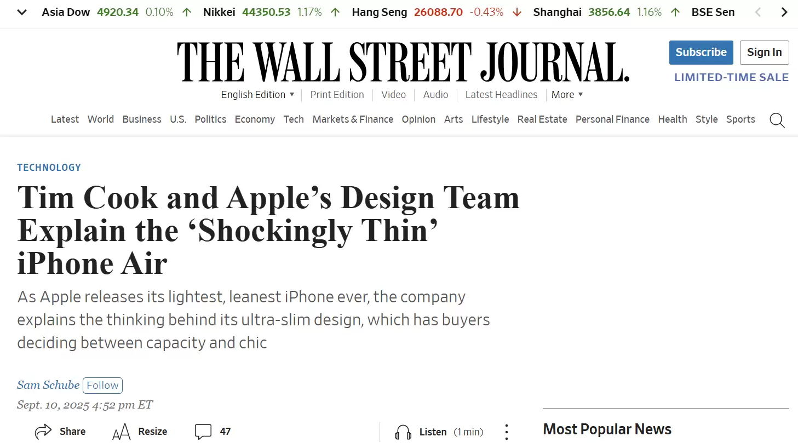
Task: Open the search magnifying glass
Action: click(x=777, y=120)
